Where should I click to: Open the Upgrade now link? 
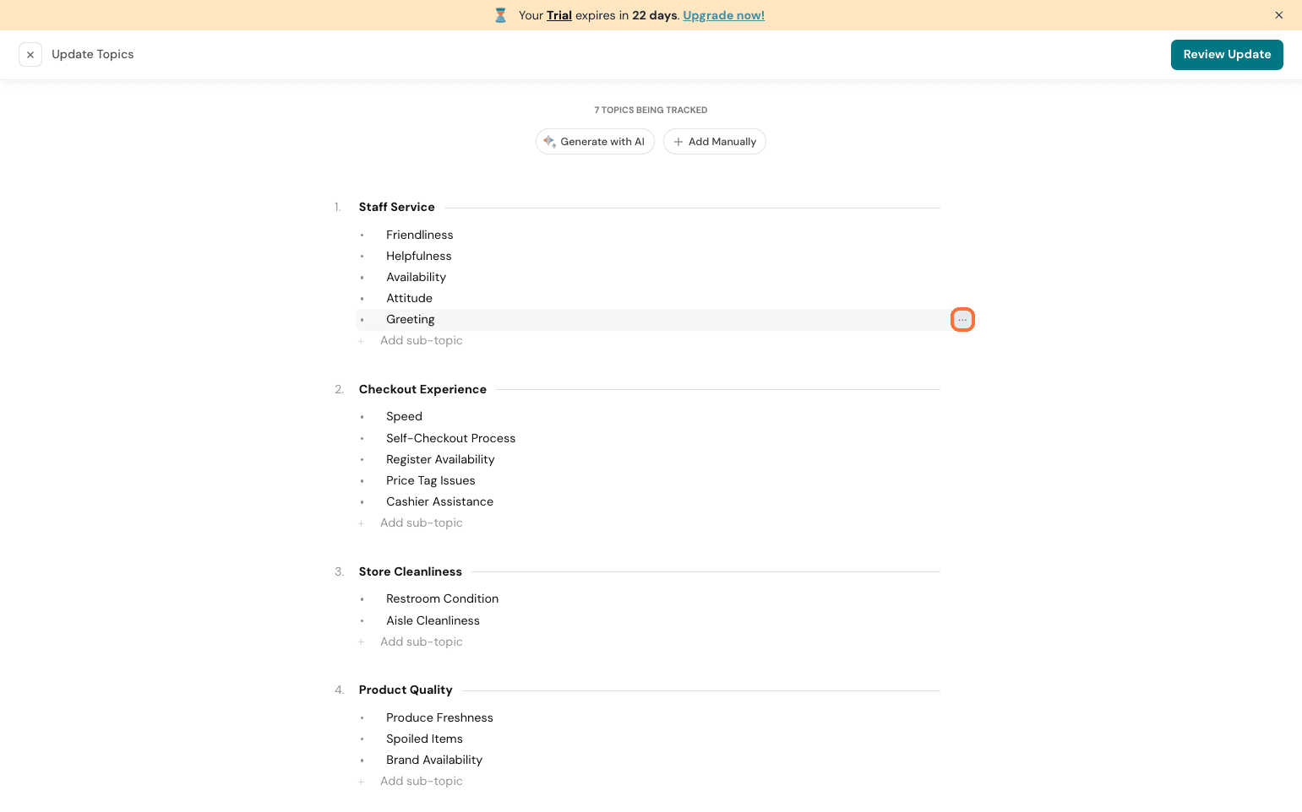click(723, 15)
